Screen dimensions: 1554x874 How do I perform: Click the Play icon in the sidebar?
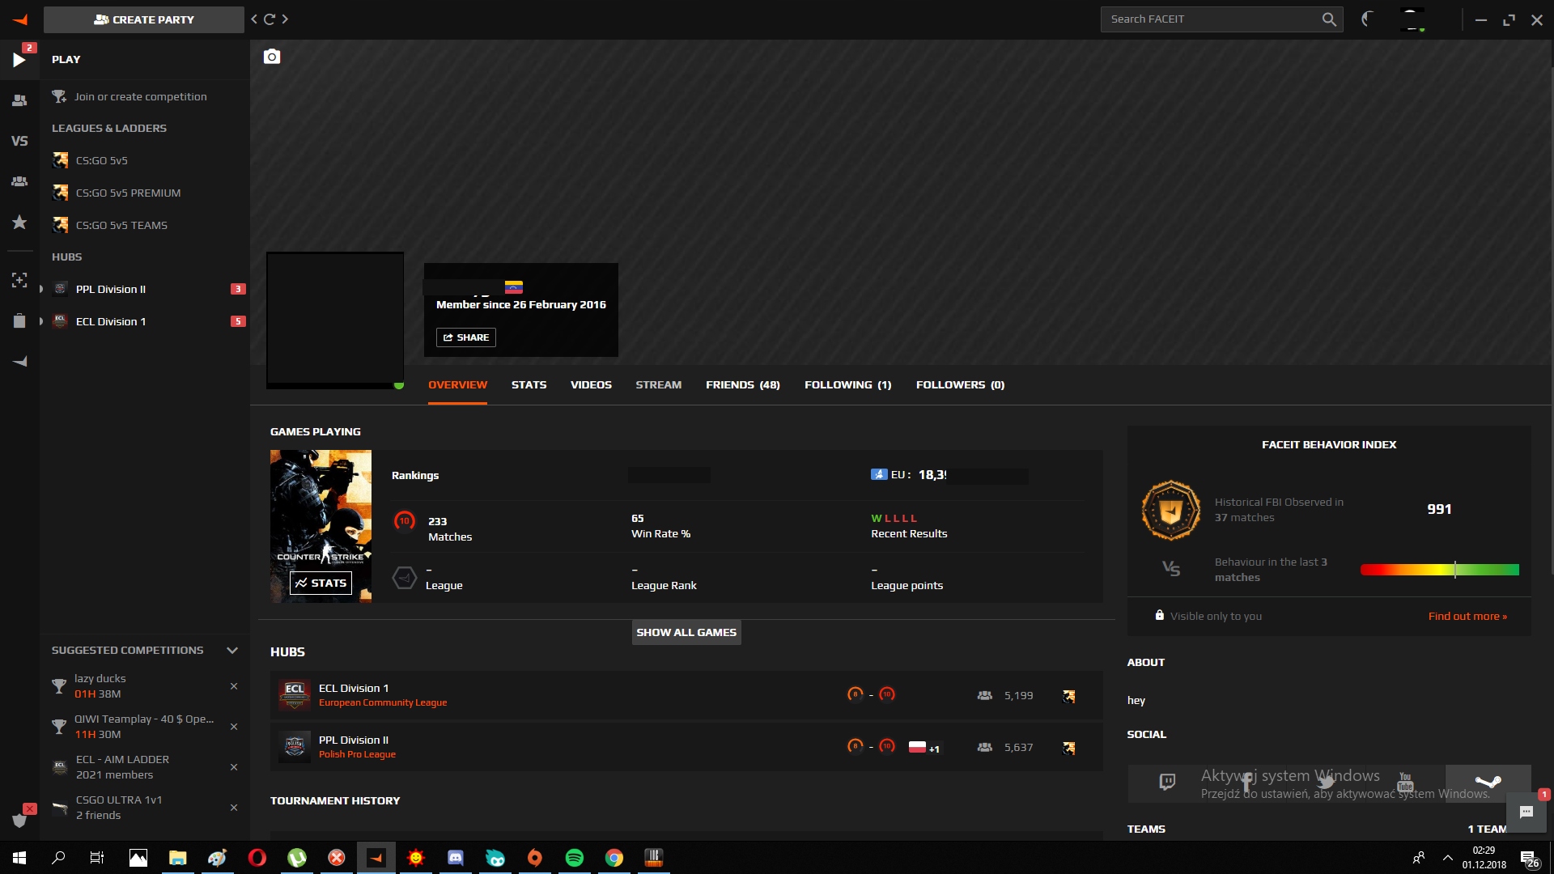click(19, 60)
